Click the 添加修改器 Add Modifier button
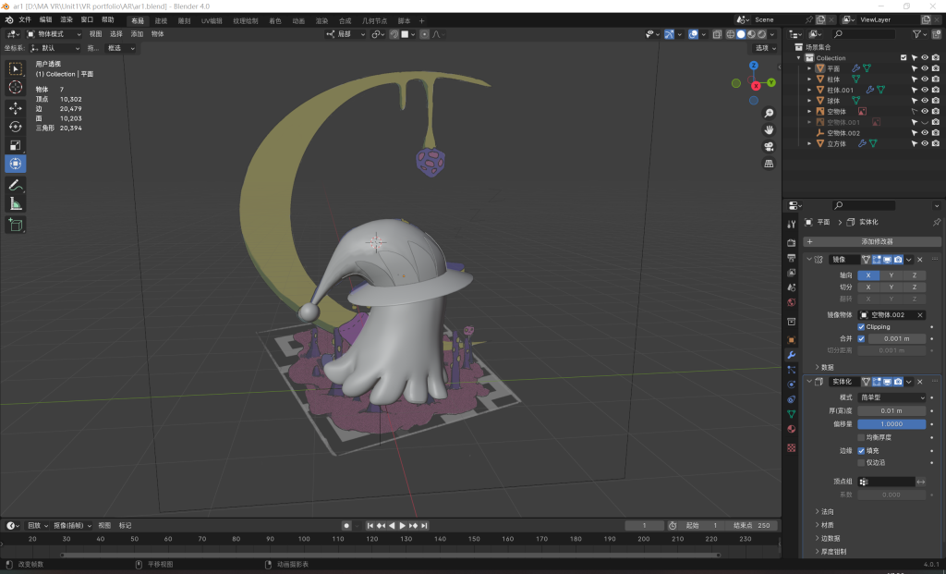The image size is (946, 574). [872, 242]
